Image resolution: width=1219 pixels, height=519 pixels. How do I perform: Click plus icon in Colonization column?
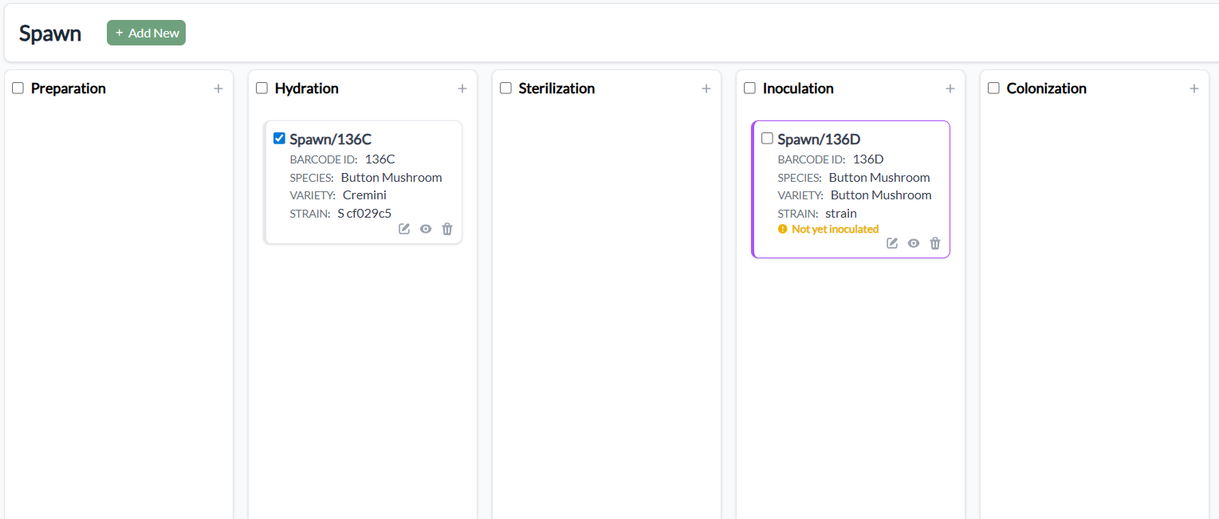point(1194,88)
